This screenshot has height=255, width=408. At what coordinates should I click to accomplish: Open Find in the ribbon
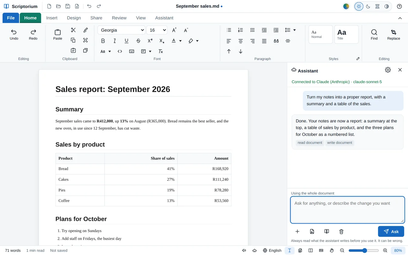tap(374, 34)
